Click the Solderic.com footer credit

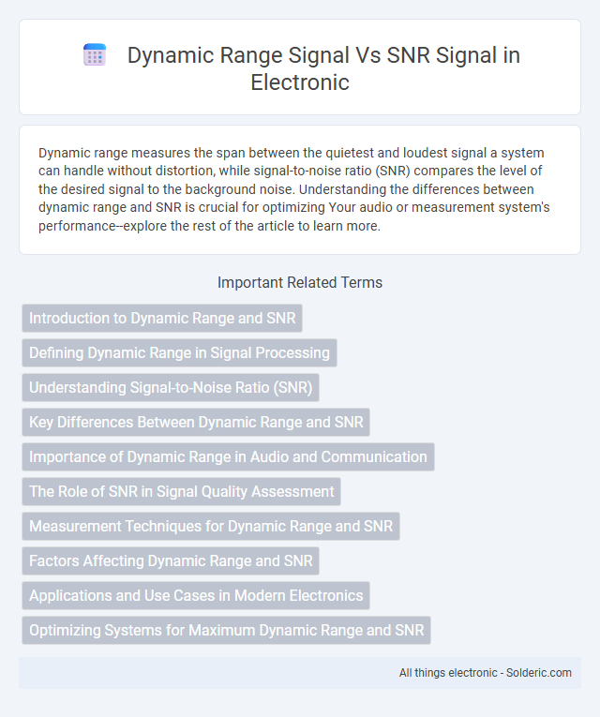click(x=539, y=673)
